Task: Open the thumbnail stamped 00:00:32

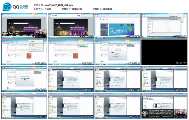Action: pyautogui.click(x=117, y=26)
